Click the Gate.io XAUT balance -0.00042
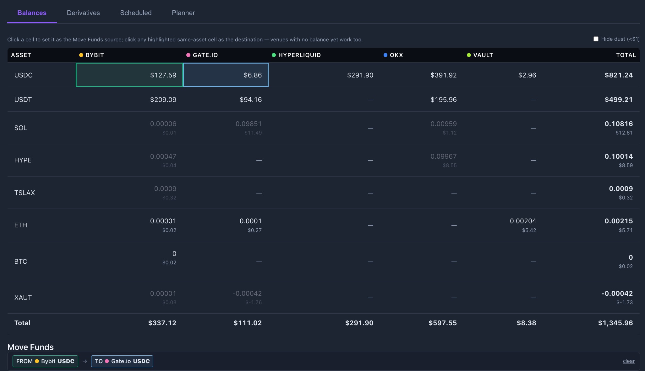This screenshot has width=645, height=371. tap(247, 294)
